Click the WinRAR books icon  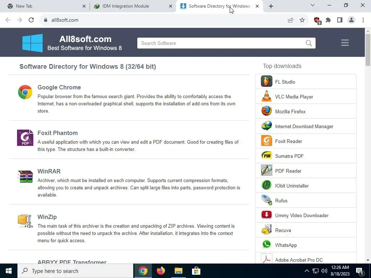click(x=25, y=176)
